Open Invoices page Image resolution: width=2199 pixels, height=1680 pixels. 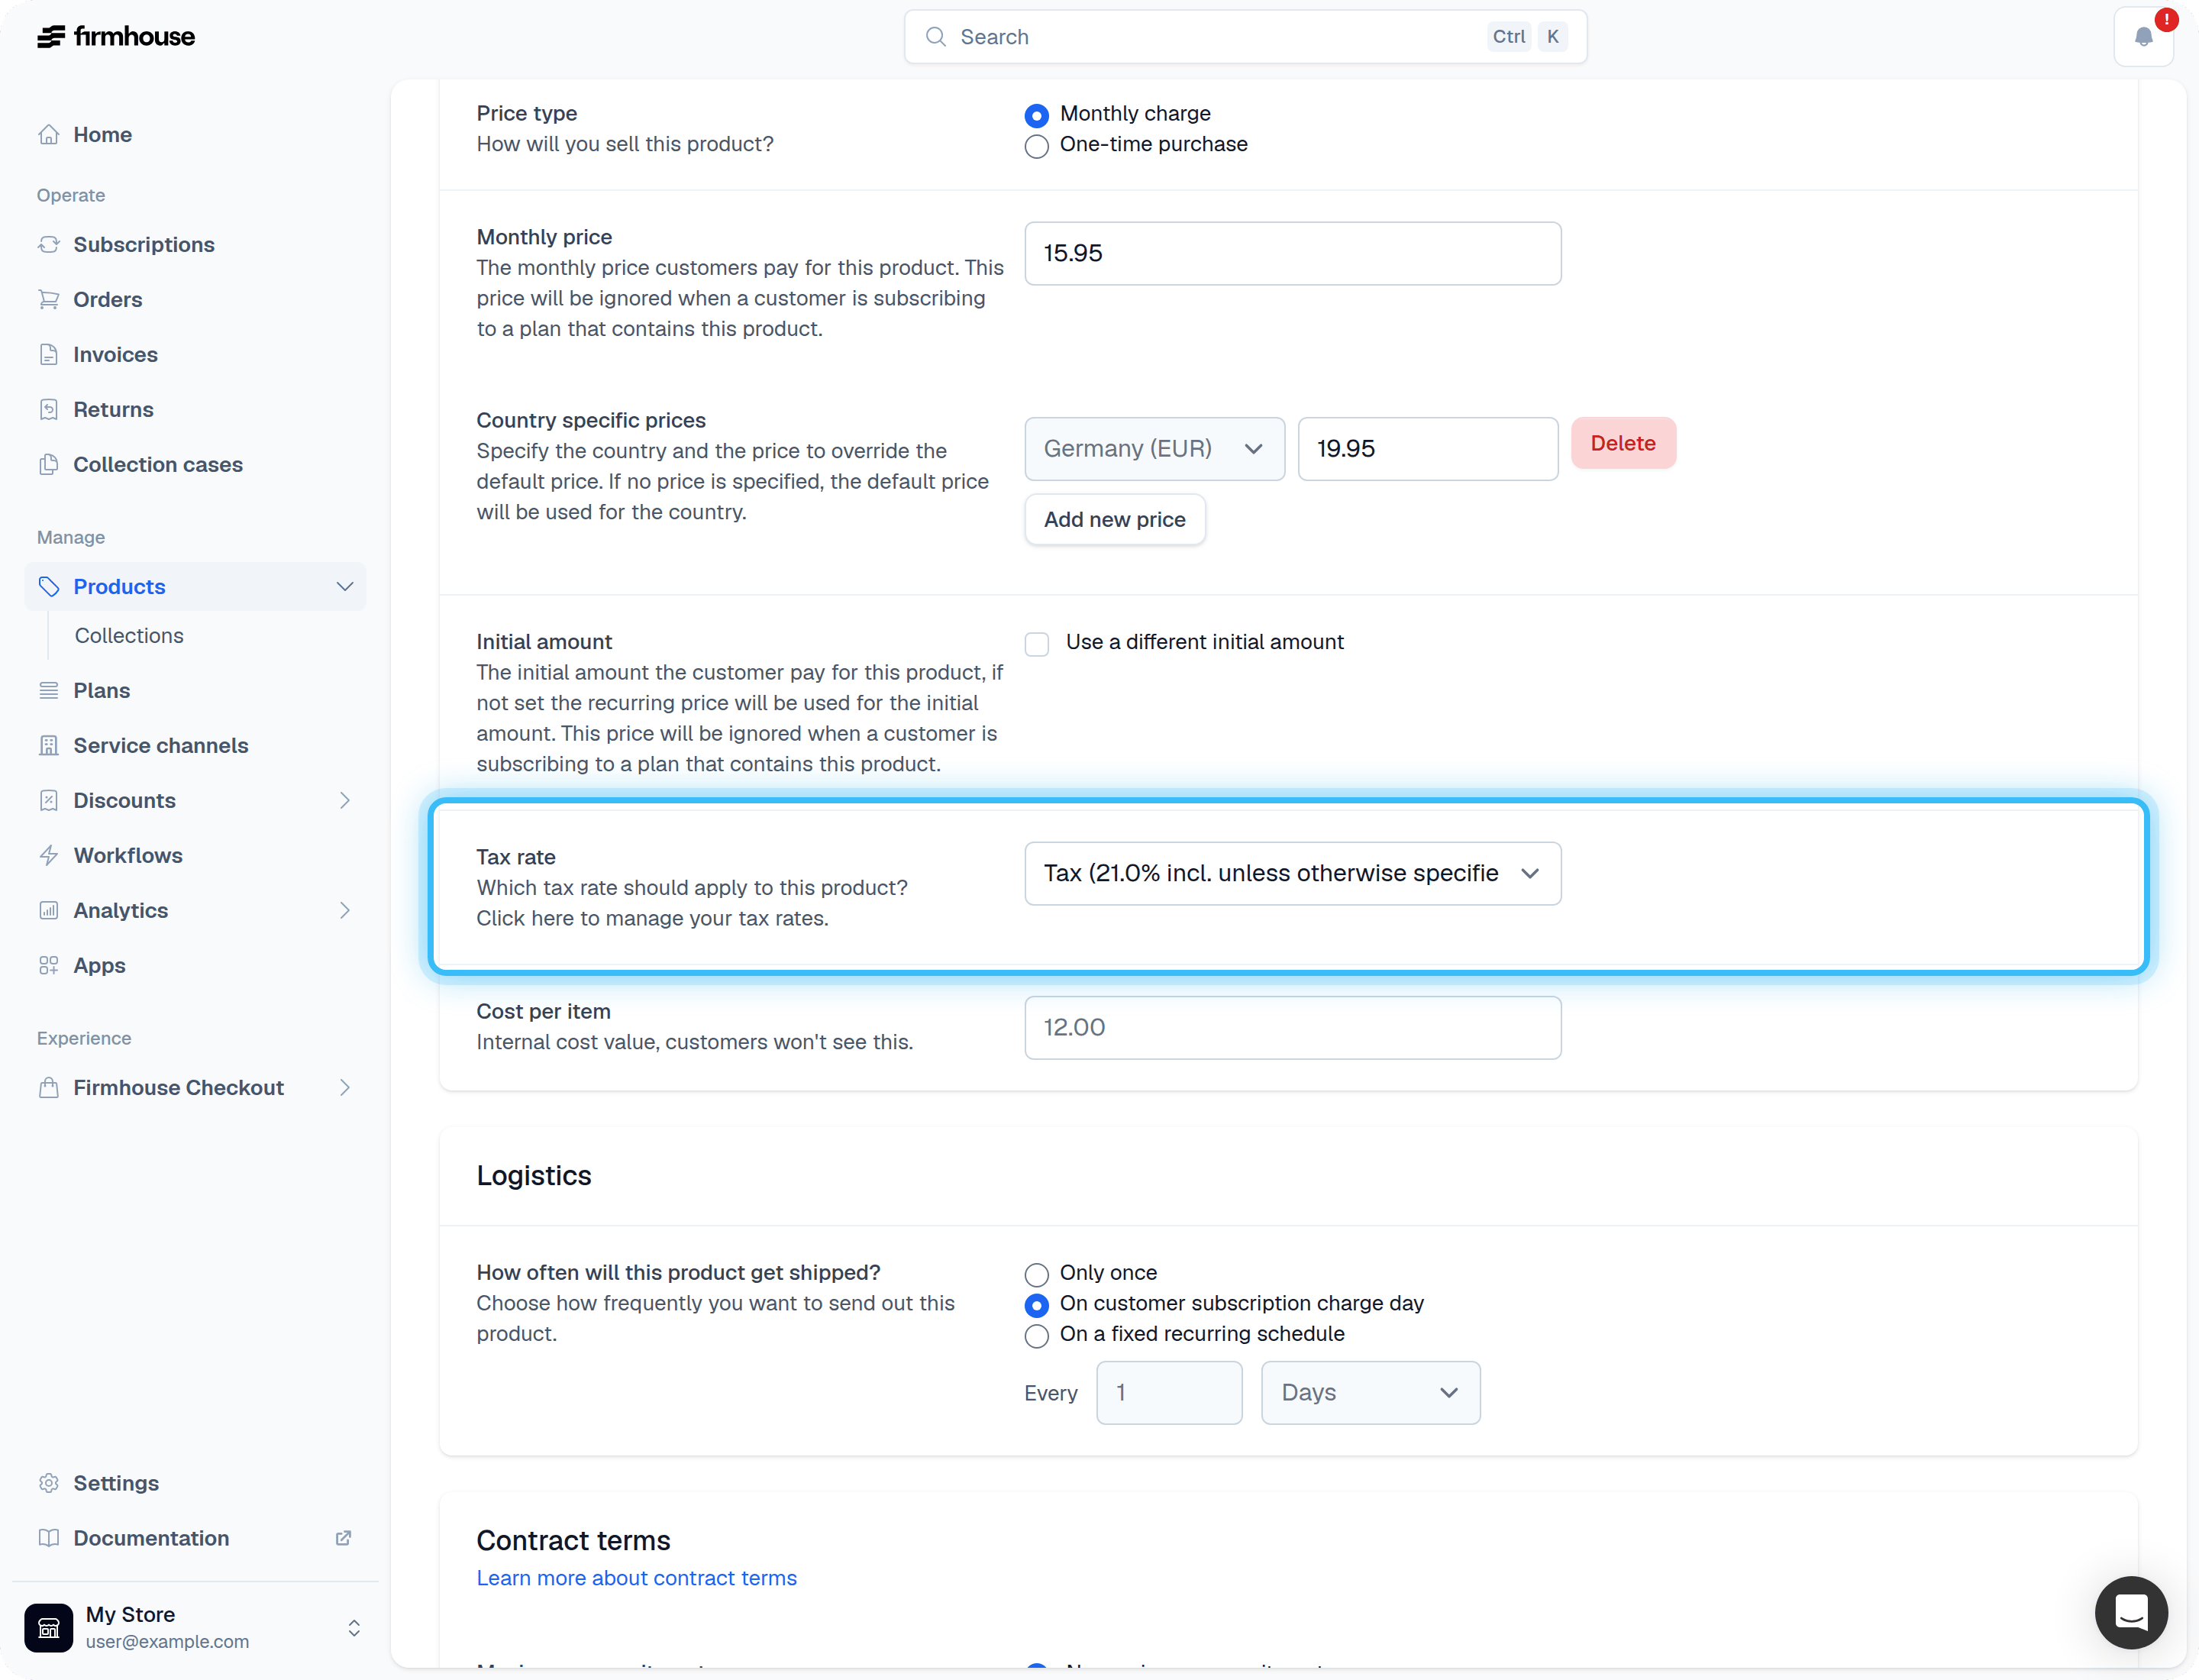pos(195,354)
